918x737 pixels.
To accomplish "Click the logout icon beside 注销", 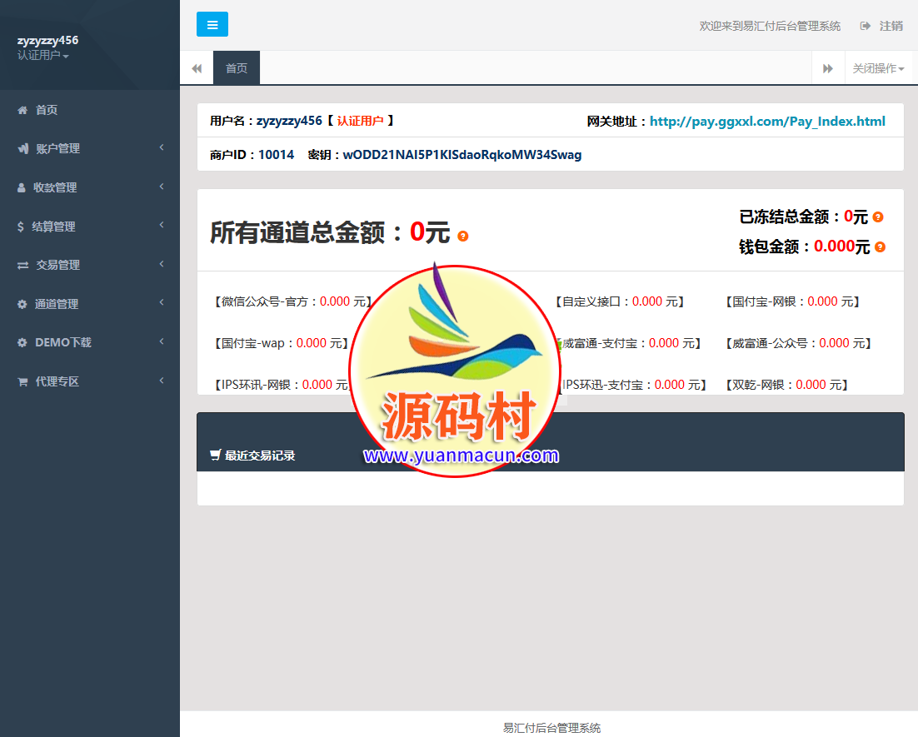I will (x=866, y=26).
